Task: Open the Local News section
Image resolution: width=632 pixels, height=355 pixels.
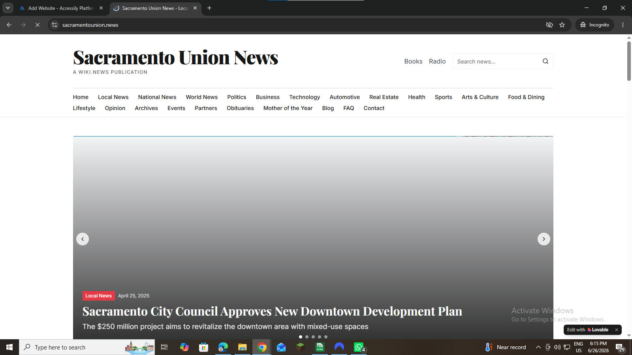Action: coord(113,97)
